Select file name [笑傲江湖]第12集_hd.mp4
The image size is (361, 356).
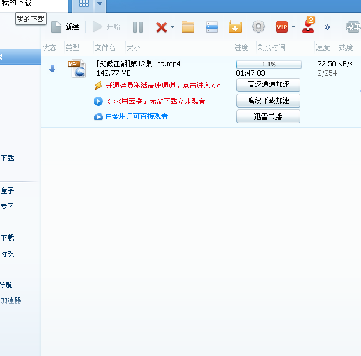139,64
